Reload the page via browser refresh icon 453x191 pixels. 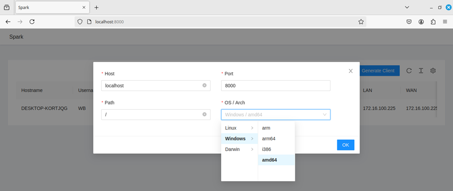pyautogui.click(x=32, y=22)
